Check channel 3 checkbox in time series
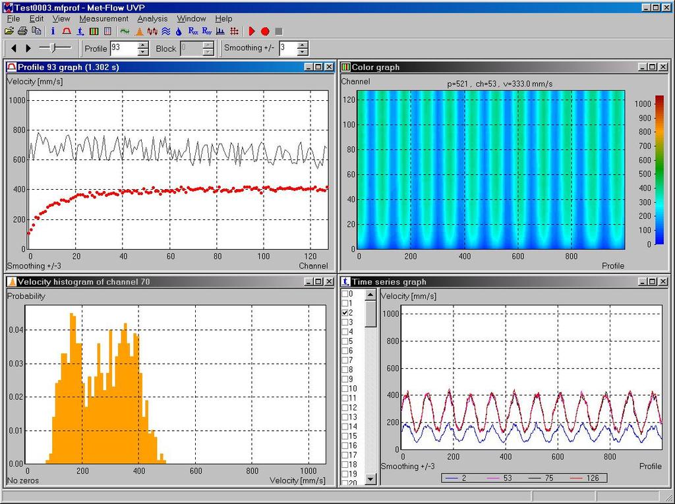The width and height of the screenshot is (675, 504). pyautogui.click(x=345, y=322)
